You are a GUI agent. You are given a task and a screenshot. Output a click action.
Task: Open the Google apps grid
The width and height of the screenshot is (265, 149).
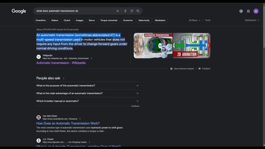[x=248, y=11]
